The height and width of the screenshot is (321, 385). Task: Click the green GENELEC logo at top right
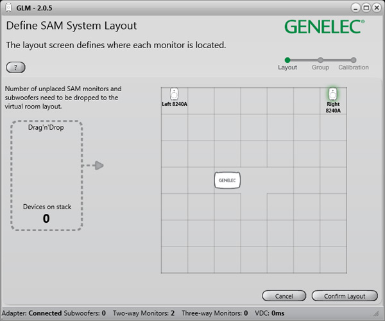pos(325,27)
